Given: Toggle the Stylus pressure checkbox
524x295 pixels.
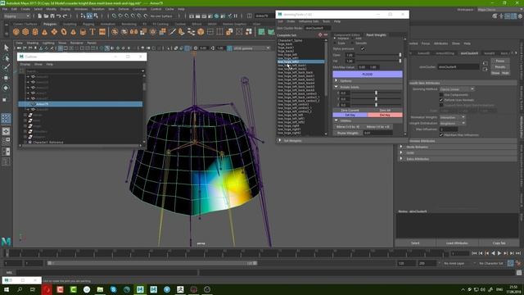Looking at the screenshot, I should click(363, 49).
